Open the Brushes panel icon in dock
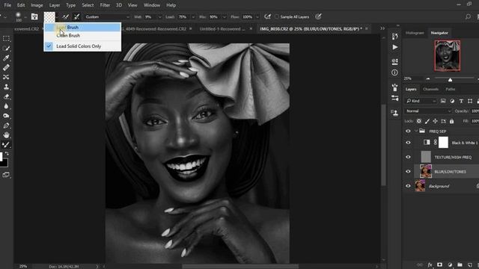This screenshot has width=479, height=269. click(x=394, y=88)
